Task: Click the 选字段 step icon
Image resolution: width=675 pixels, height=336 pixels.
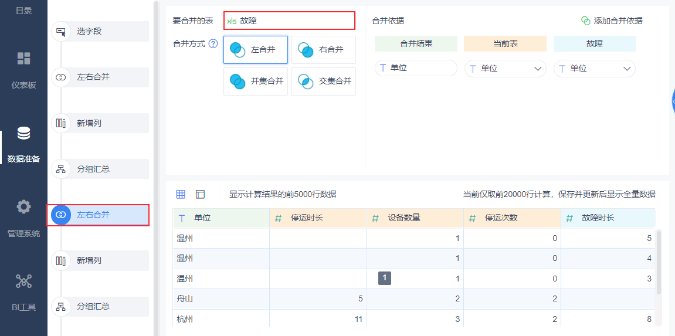Action: point(60,31)
